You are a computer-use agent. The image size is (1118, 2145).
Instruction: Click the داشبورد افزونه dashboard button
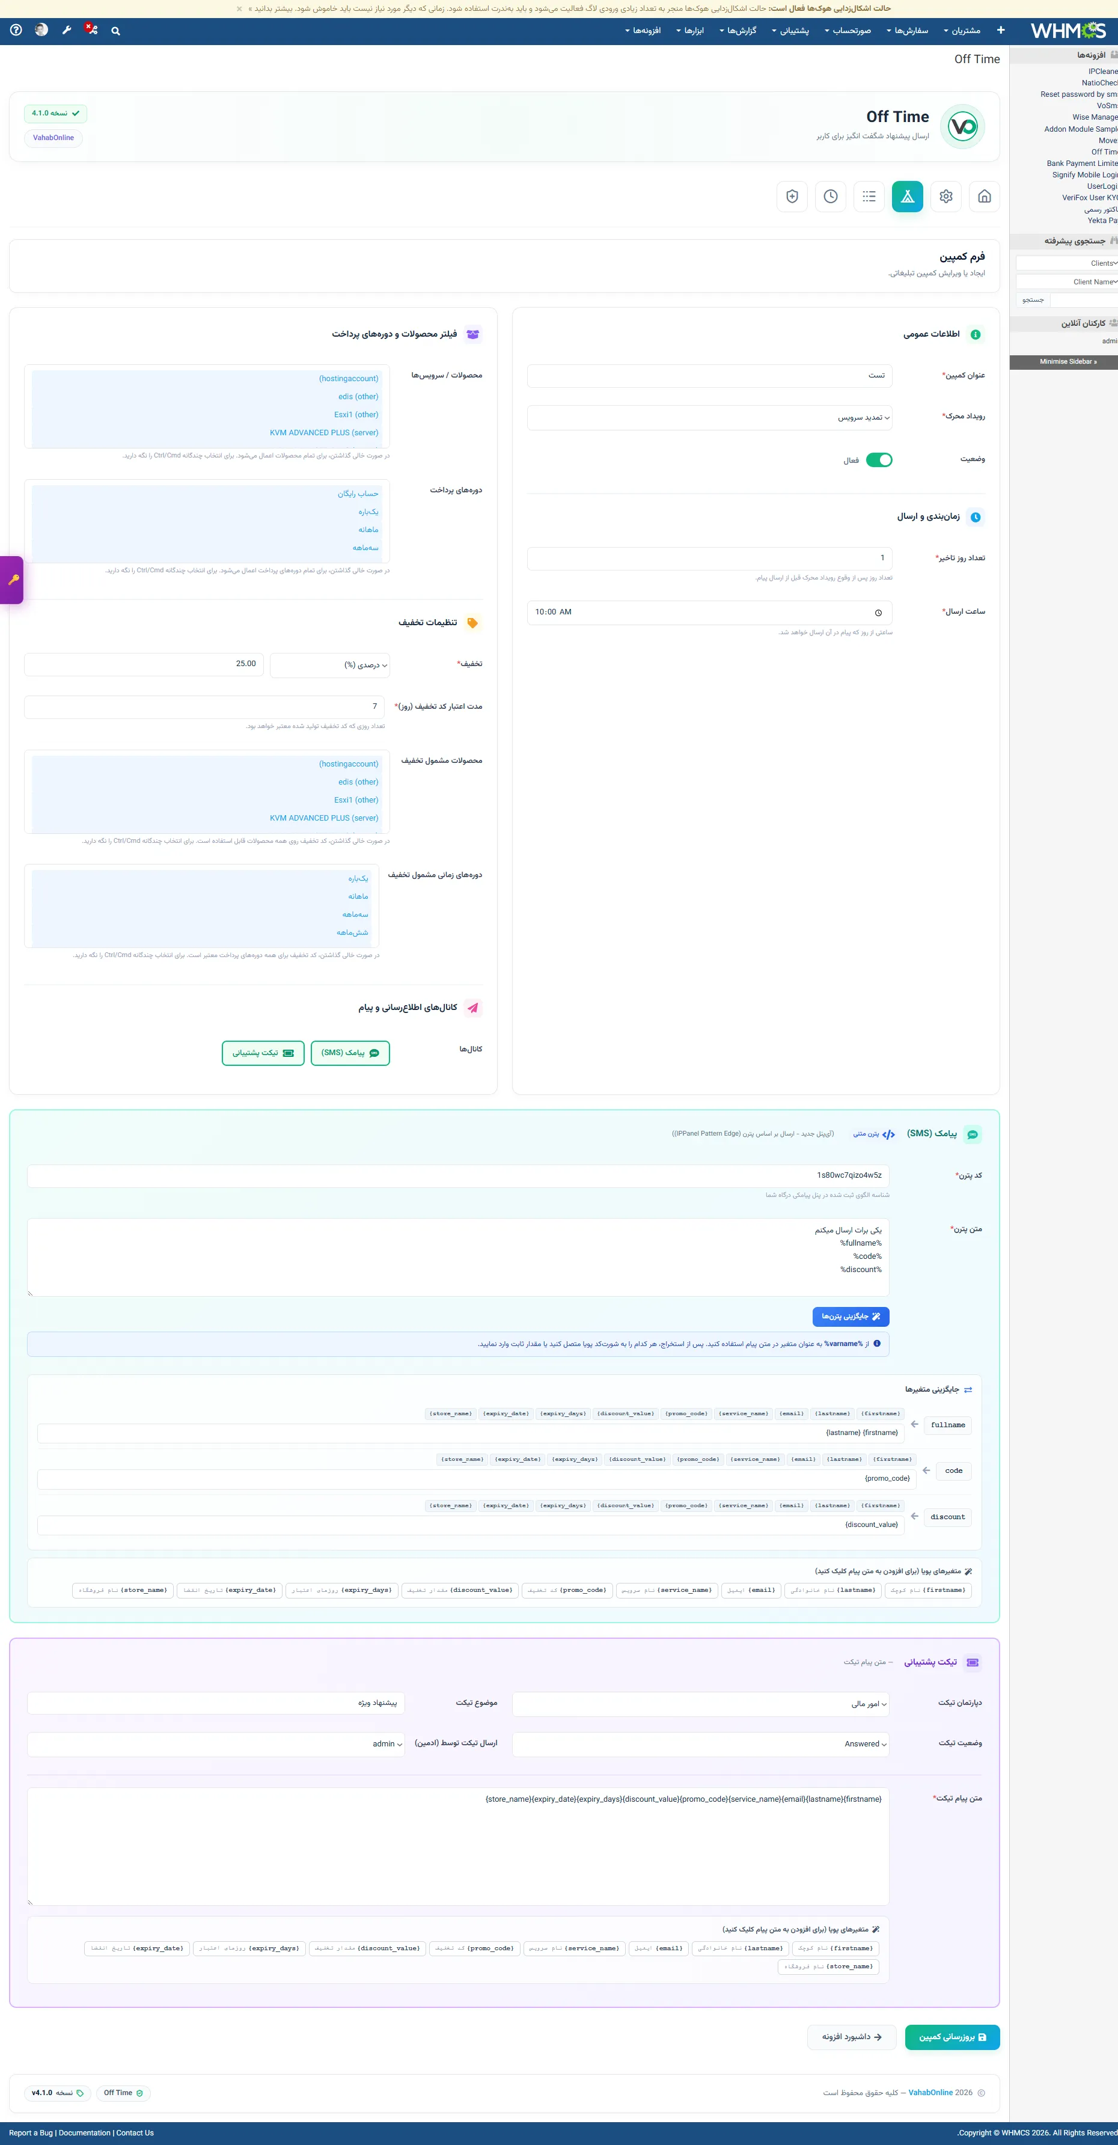click(852, 2037)
